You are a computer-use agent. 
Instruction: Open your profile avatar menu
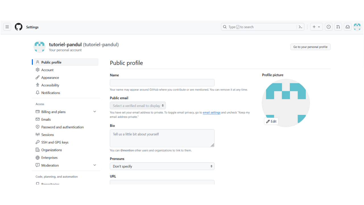coord(357,27)
